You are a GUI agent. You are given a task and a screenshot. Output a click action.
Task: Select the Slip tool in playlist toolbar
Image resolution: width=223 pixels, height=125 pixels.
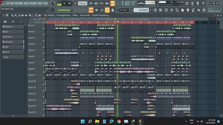coord(26,15)
